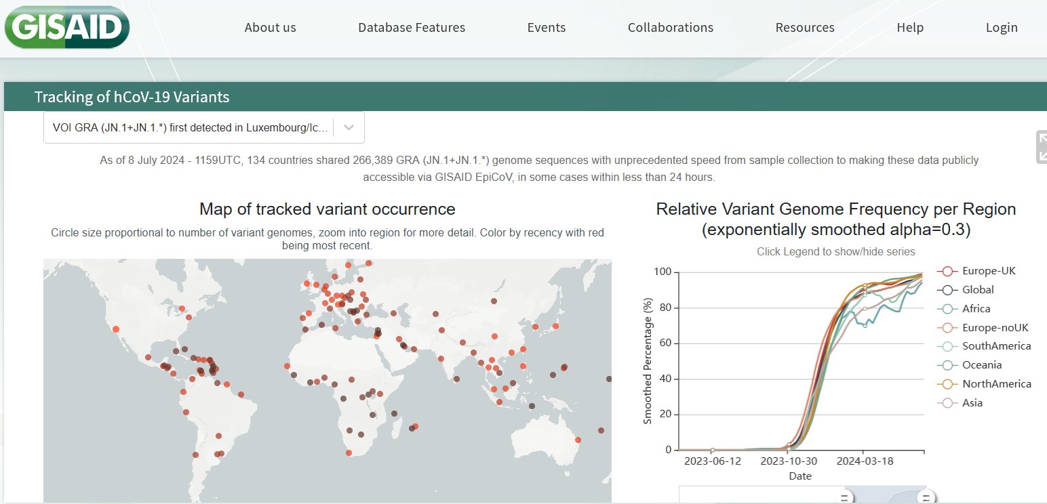Viewport: 1047px width, 504px height.
Task: Click the 2024-03-18 data point on Africa line
Action: pyautogui.click(x=865, y=325)
